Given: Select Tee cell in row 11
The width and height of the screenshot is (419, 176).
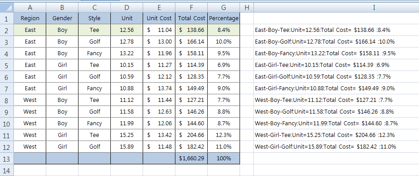Looking at the screenshot, I should (x=95, y=135).
